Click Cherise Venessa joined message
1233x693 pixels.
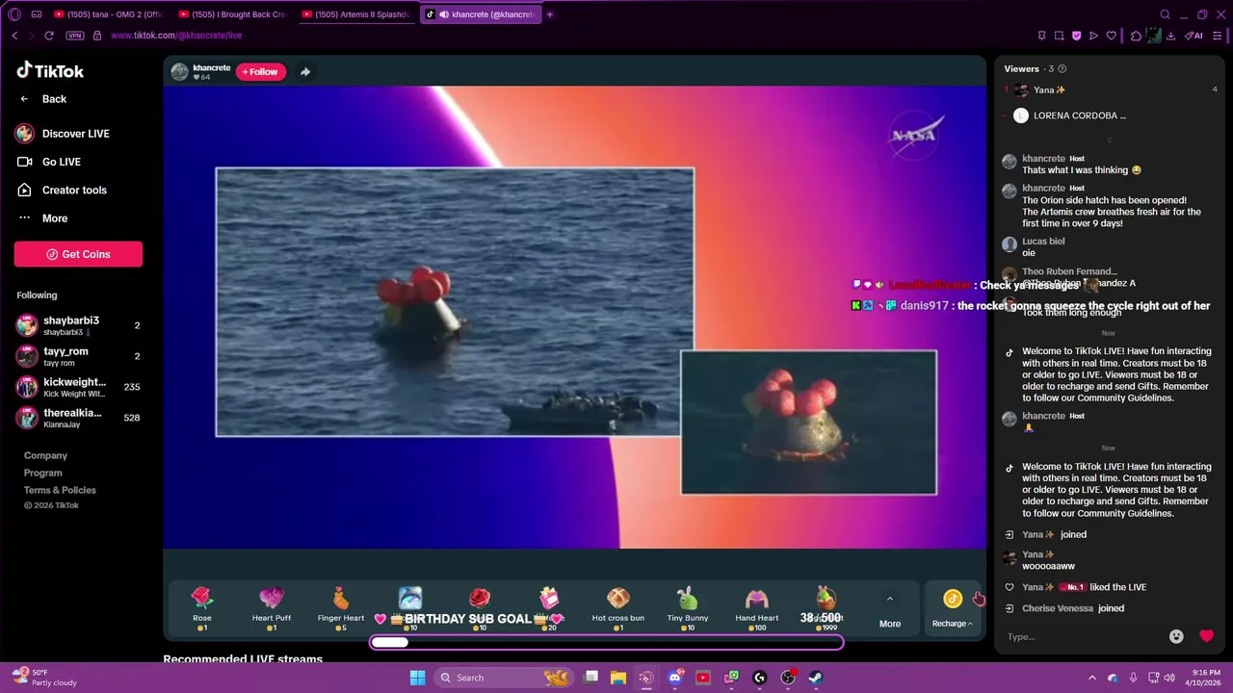(x=1073, y=608)
